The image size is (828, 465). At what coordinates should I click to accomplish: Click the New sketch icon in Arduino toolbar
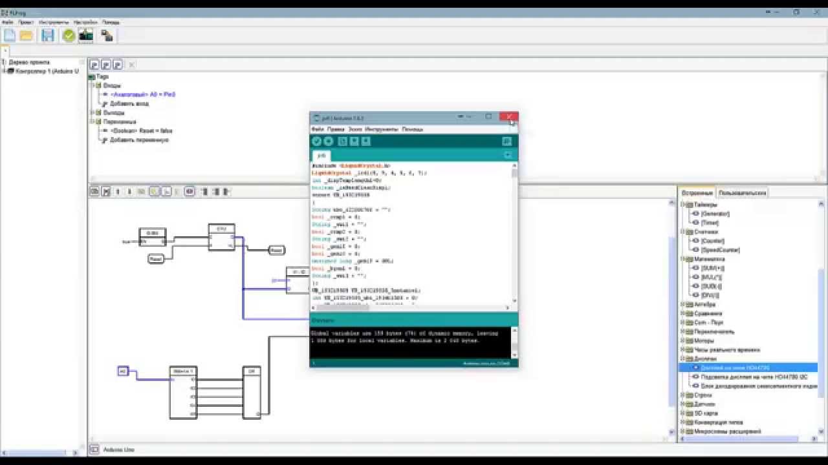click(x=343, y=141)
